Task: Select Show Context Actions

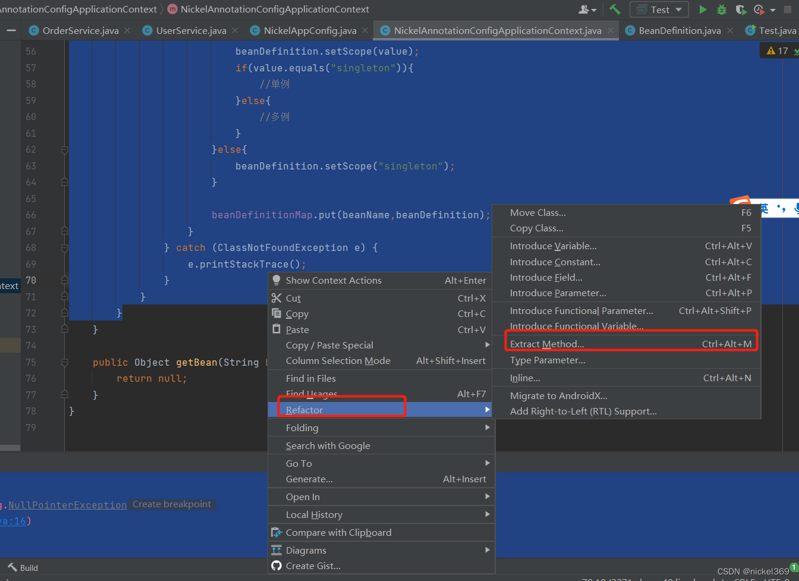Action: 380,280
